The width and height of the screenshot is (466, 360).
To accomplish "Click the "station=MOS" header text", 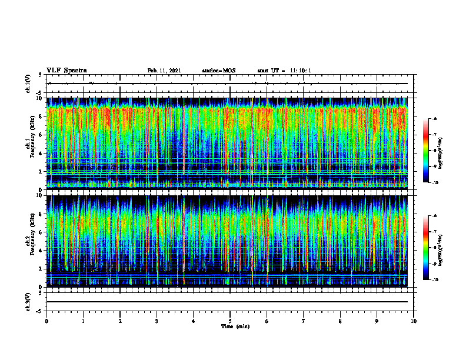I will (219, 71).
